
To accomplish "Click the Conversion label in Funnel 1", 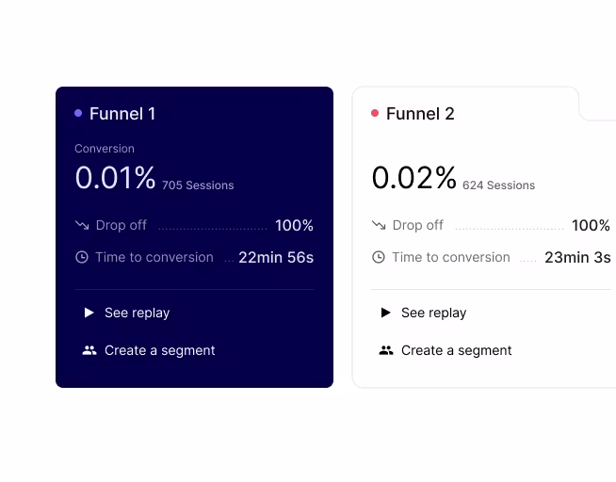I will click(x=105, y=149).
